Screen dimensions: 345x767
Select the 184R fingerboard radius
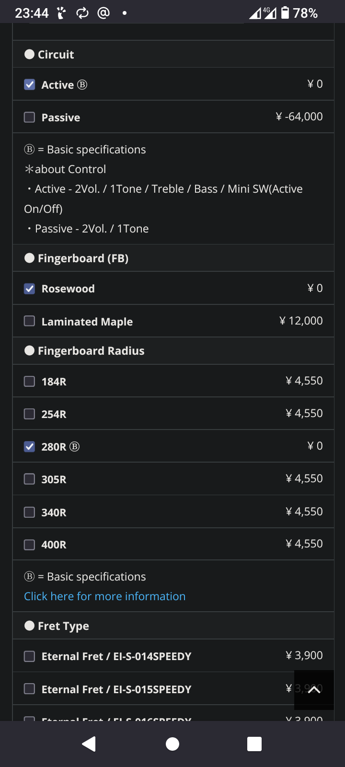(30, 382)
